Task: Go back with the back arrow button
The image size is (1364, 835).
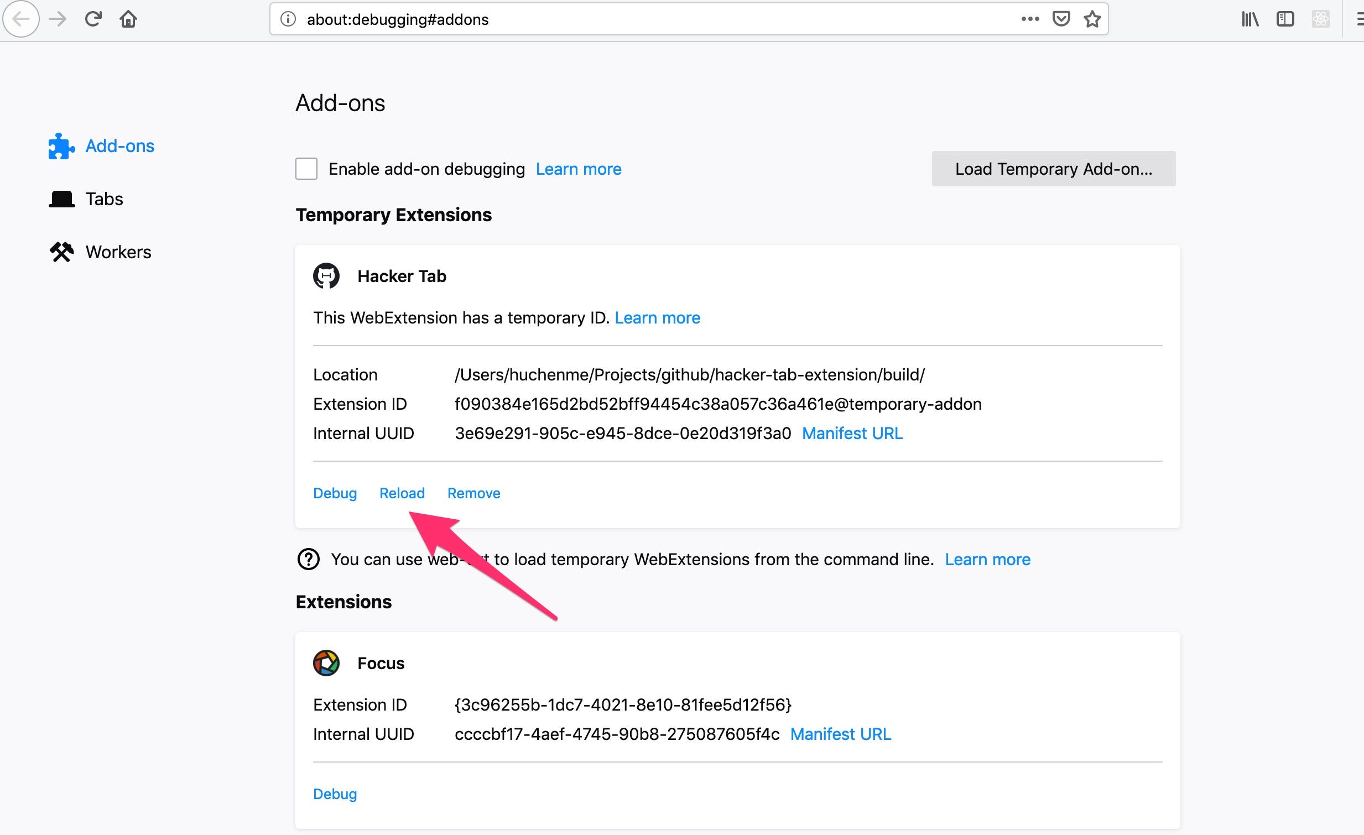Action: (x=20, y=19)
